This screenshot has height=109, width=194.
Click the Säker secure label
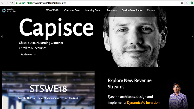[22, 3]
